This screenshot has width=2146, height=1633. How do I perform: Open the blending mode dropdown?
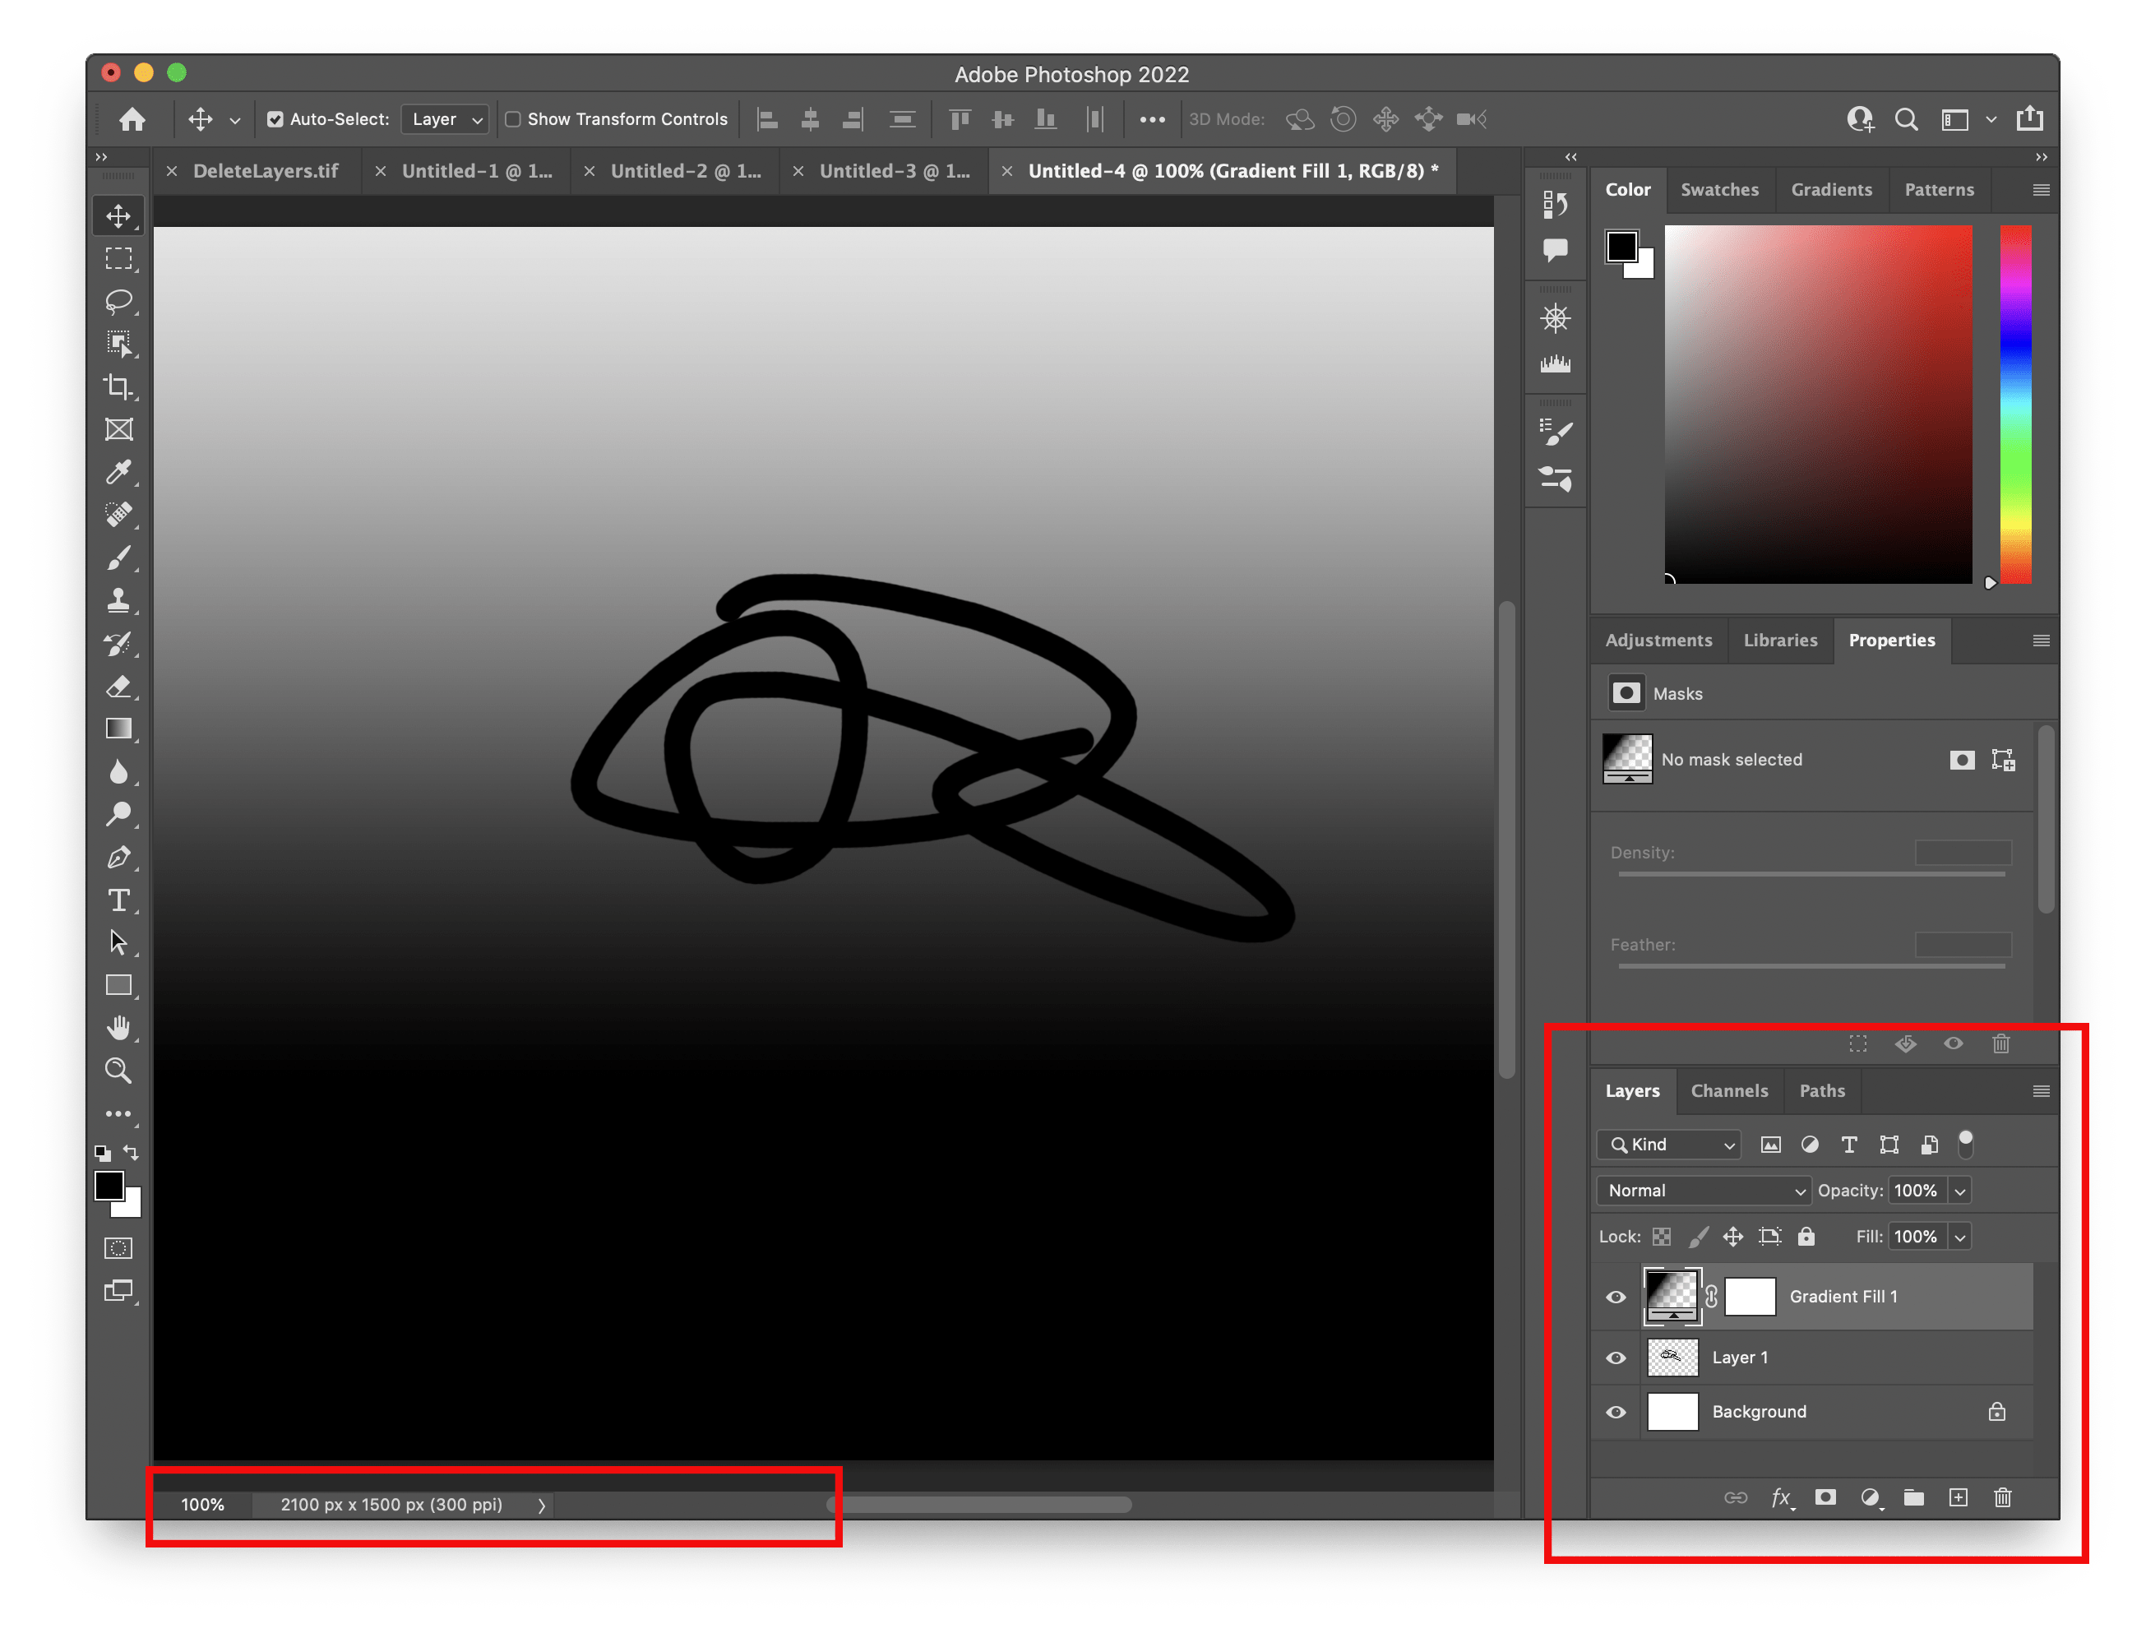pyautogui.click(x=1703, y=1190)
